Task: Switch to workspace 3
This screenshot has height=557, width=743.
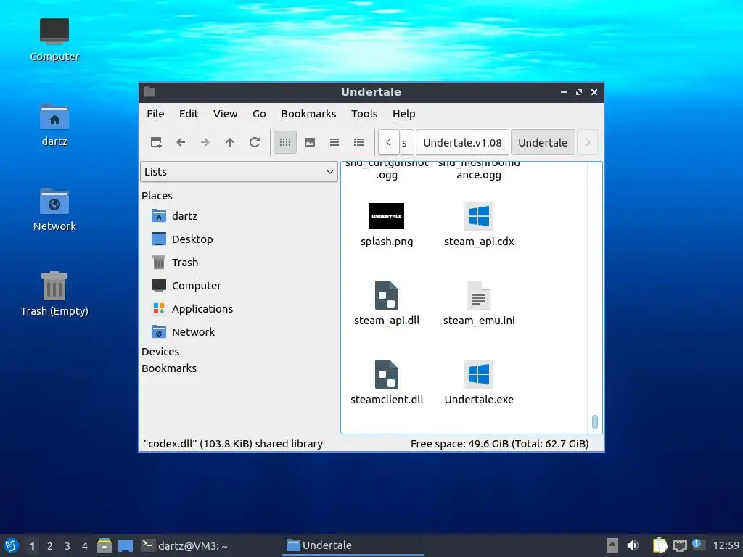Action: (67, 545)
